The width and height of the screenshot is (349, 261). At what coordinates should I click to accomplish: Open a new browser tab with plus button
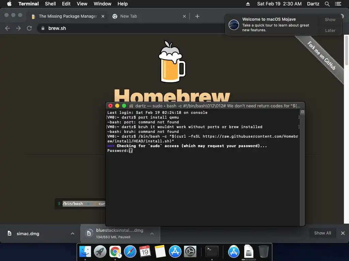tap(197, 16)
